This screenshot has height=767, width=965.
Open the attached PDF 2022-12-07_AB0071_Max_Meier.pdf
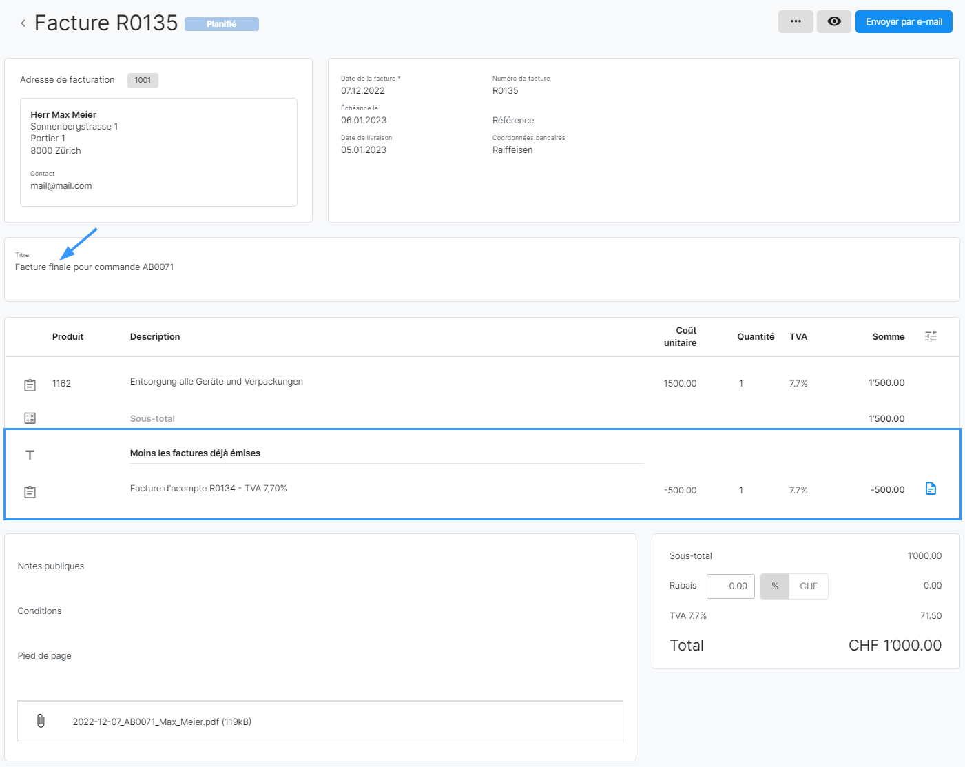click(162, 722)
